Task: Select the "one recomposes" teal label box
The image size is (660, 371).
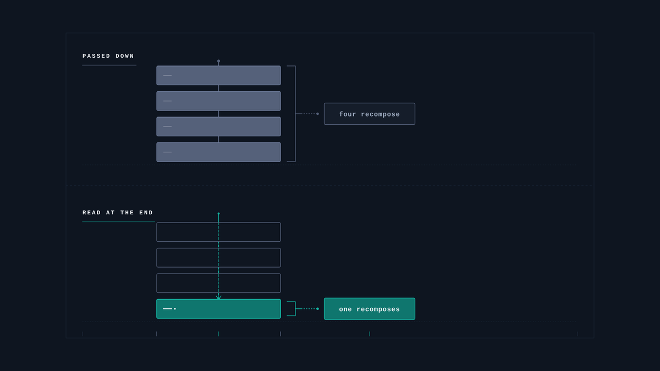Action: pos(370,309)
